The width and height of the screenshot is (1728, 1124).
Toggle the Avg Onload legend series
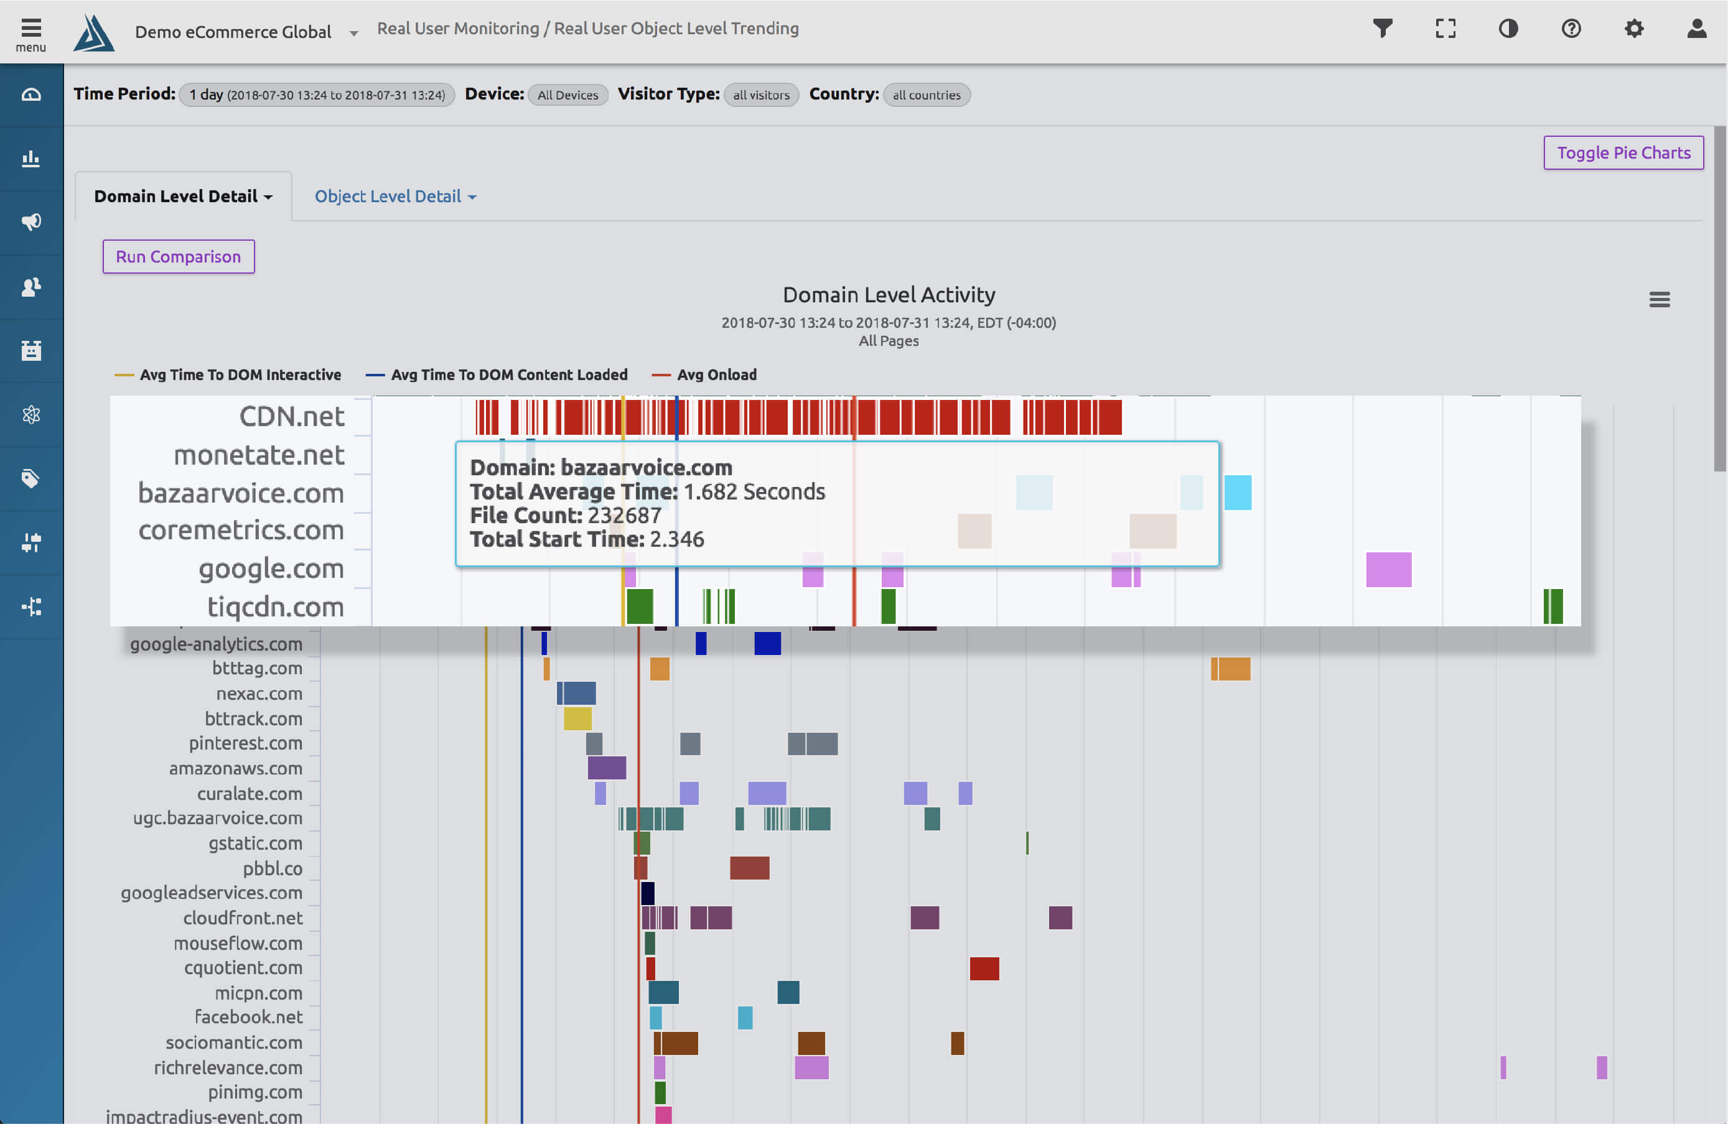click(717, 374)
